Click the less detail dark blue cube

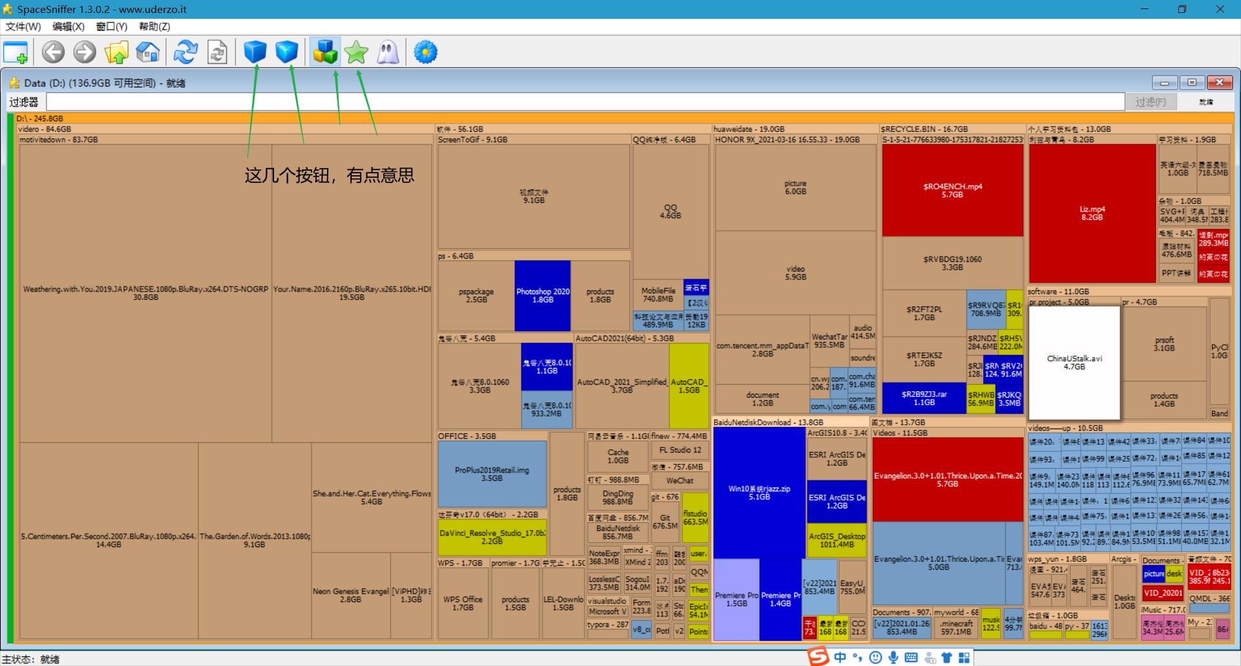[x=255, y=52]
